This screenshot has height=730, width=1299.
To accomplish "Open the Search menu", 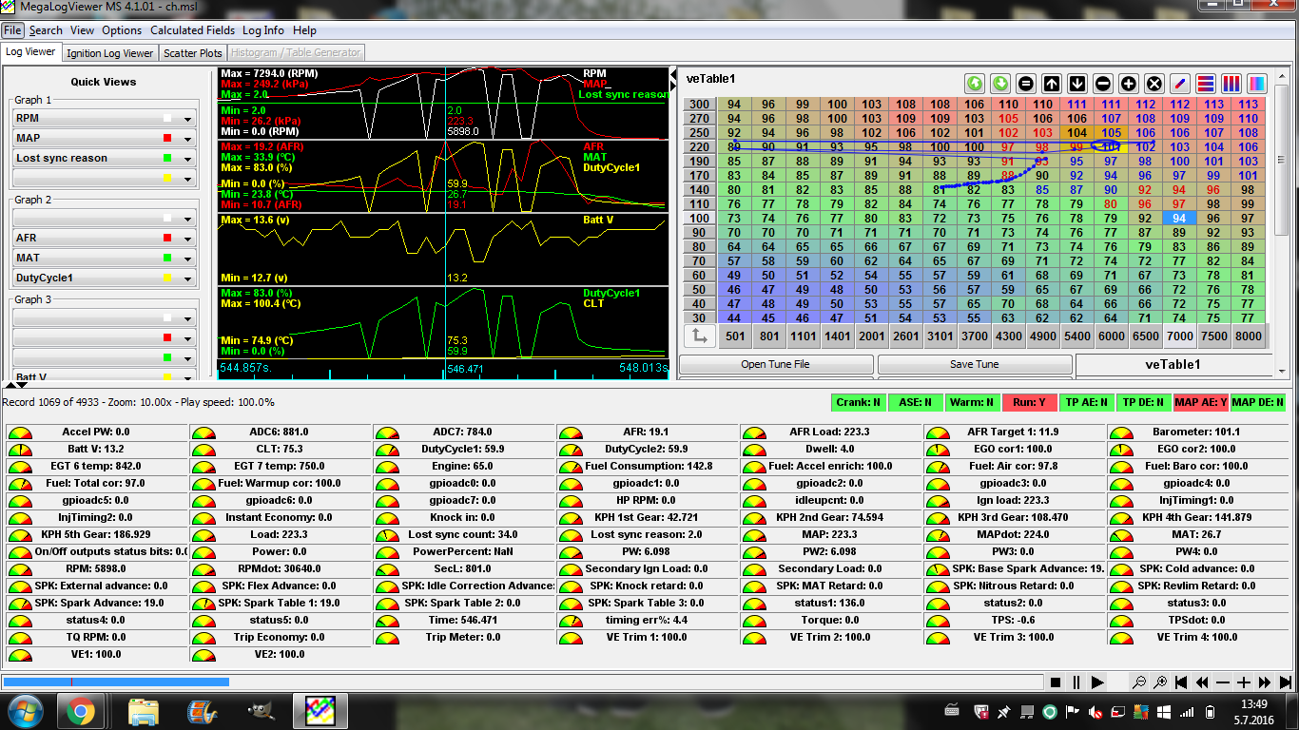I will [46, 30].
